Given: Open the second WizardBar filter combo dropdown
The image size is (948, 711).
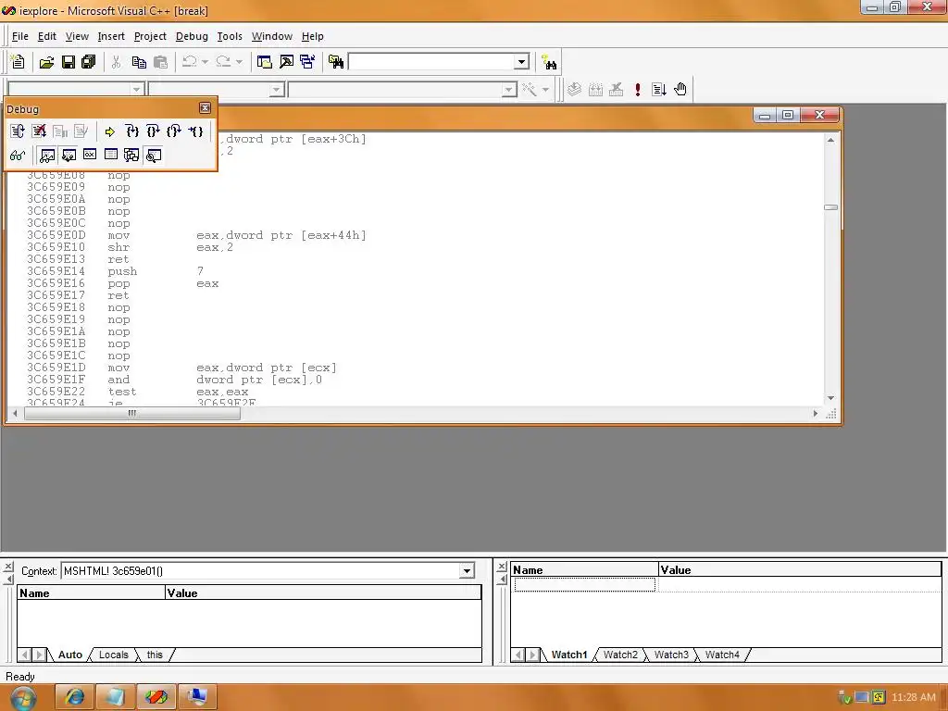Looking at the screenshot, I should pos(276,90).
